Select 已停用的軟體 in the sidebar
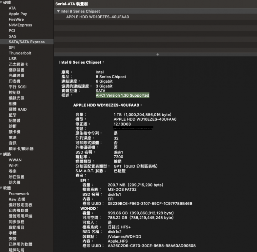 tap(20, 244)
